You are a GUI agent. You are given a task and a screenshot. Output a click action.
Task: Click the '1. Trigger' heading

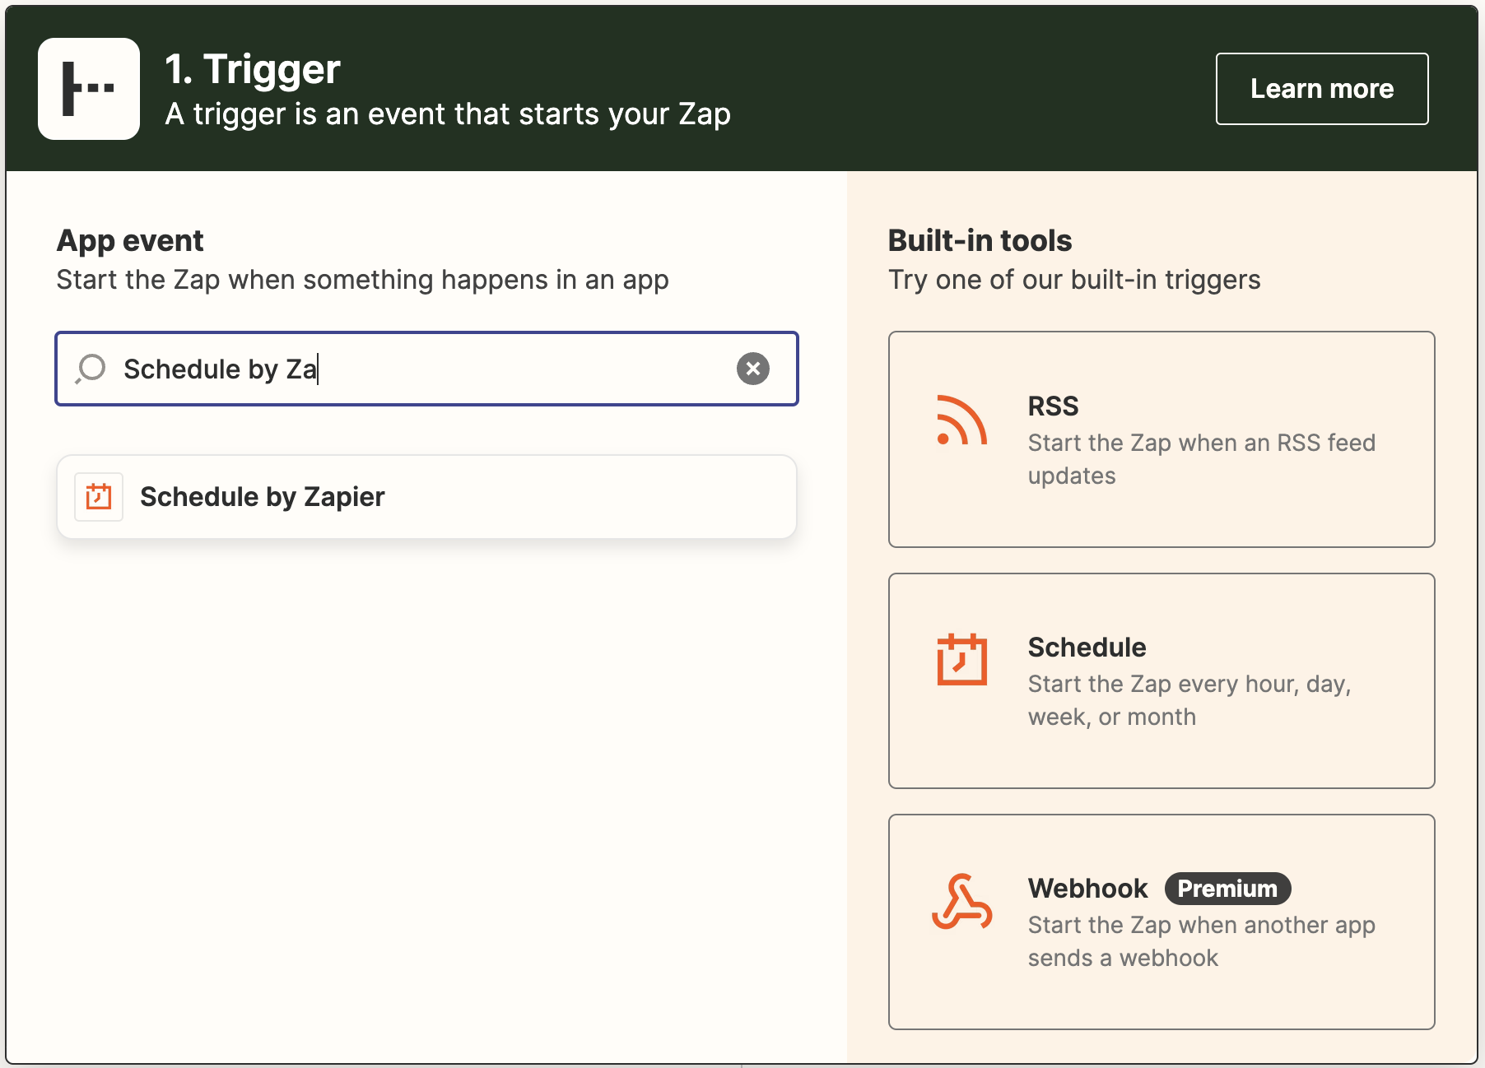coord(253,69)
